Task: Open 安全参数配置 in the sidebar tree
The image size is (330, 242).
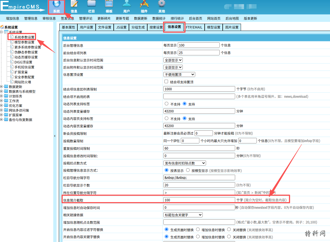Action: [x=24, y=77]
